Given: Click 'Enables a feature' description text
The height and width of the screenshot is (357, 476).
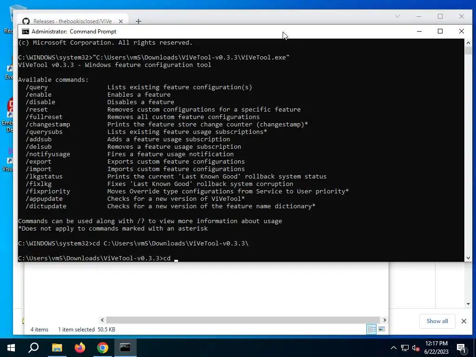Looking at the screenshot, I should click(x=139, y=95).
